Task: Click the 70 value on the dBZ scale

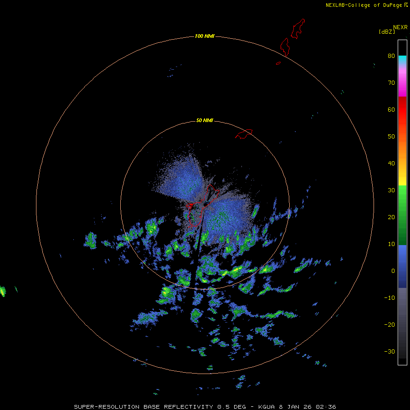Action: (x=391, y=82)
